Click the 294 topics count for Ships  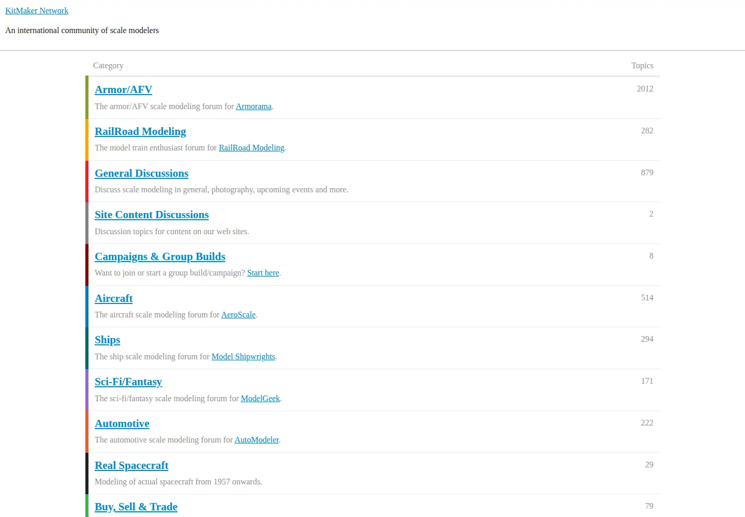pyautogui.click(x=647, y=339)
